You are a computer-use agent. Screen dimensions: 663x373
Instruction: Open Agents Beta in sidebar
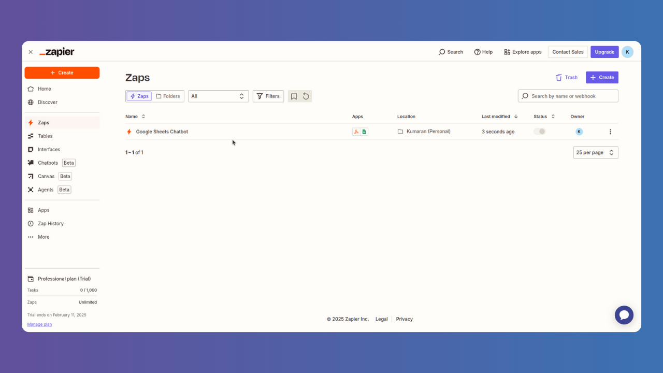62,190
